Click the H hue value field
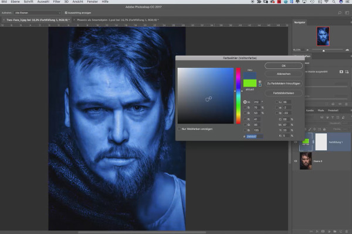Viewport: 352px width, 234px height. [256, 102]
